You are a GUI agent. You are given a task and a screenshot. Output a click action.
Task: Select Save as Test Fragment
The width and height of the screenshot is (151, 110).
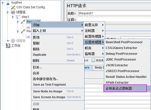click(x=58, y=85)
